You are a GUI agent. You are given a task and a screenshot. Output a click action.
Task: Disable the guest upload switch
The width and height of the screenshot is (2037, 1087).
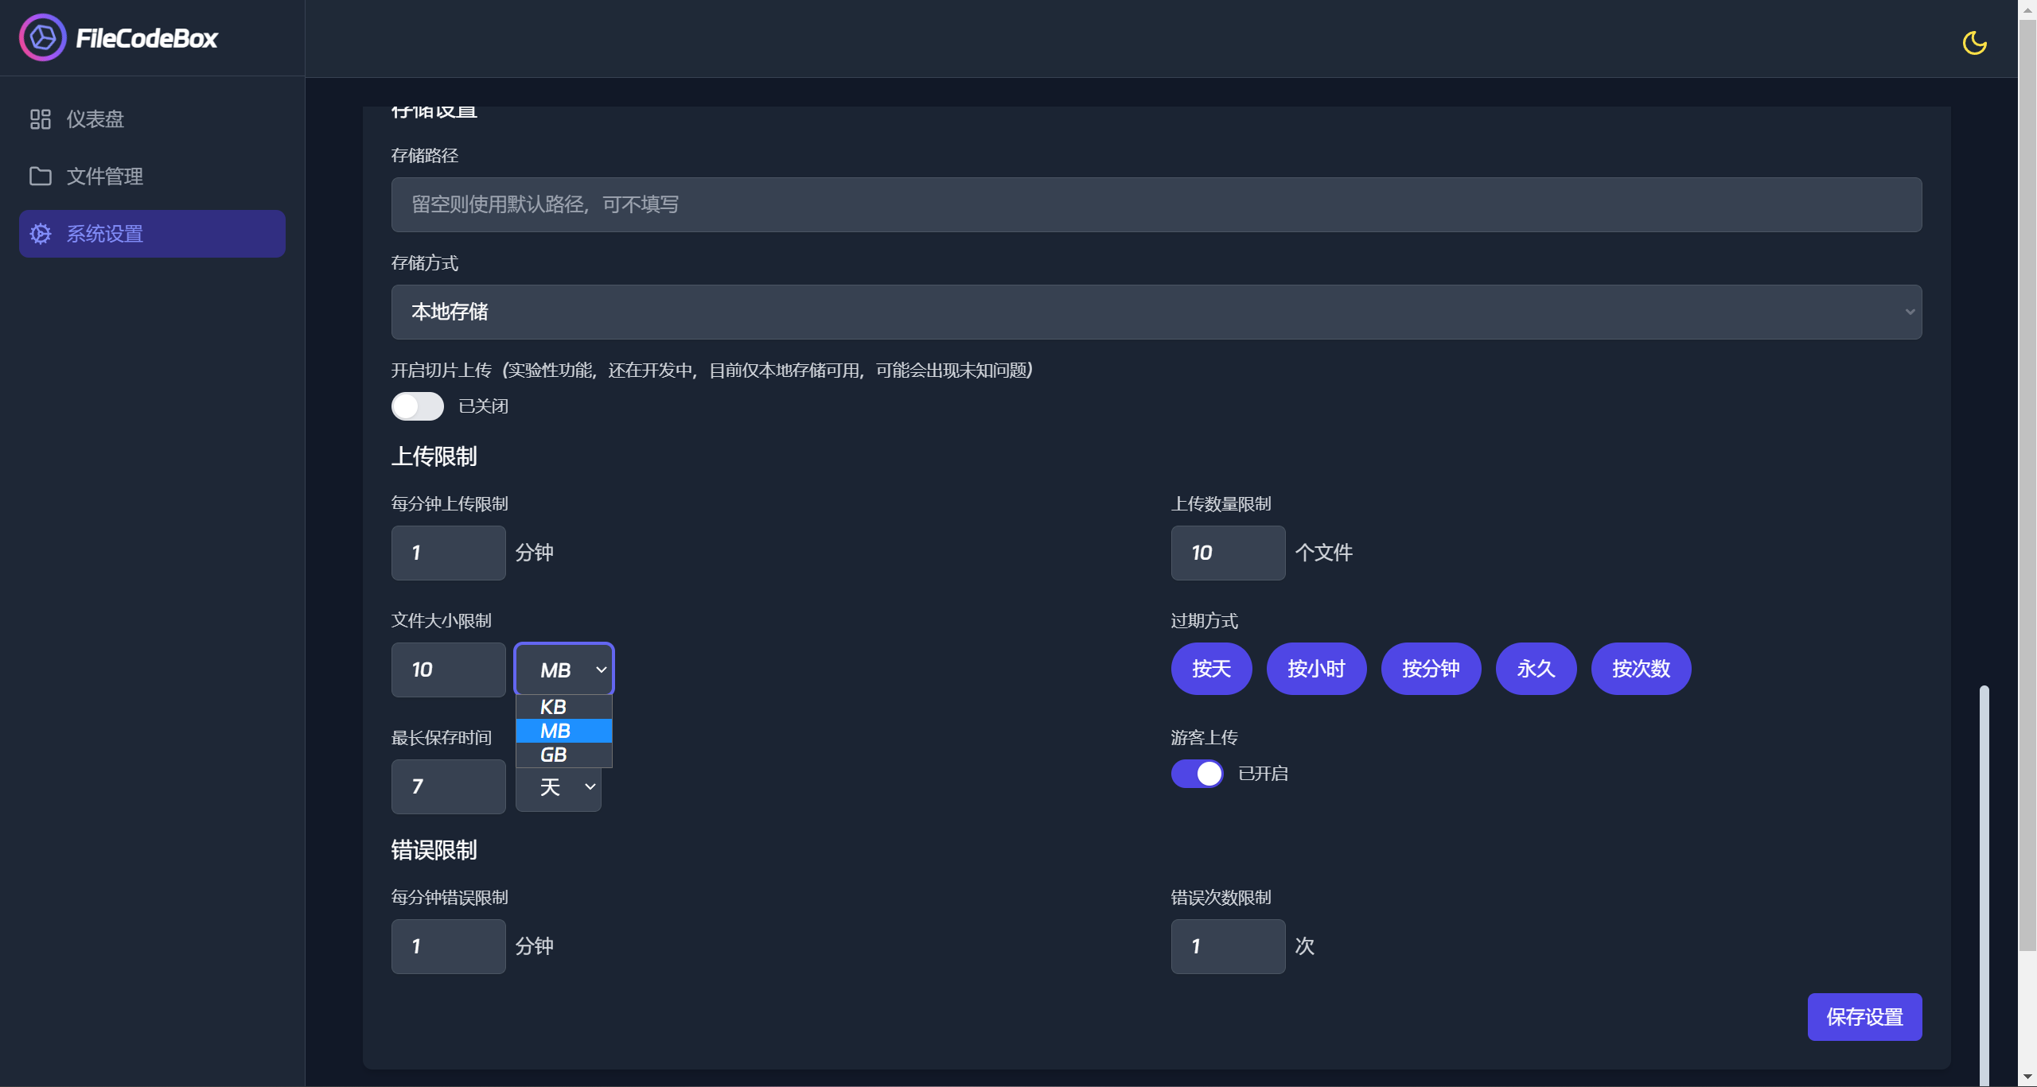pyautogui.click(x=1197, y=774)
